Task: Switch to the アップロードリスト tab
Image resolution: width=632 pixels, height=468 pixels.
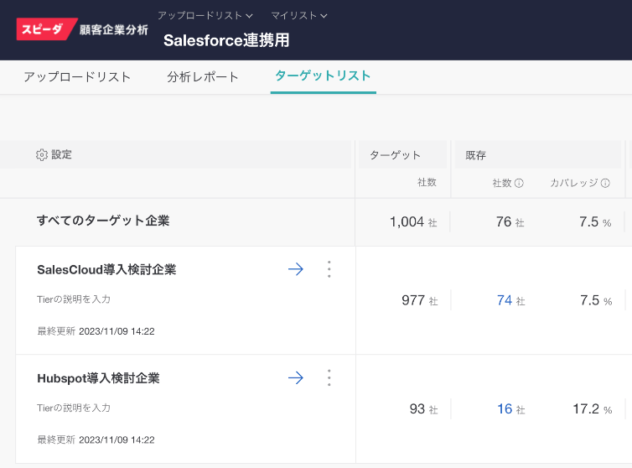Action: (77, 77)
